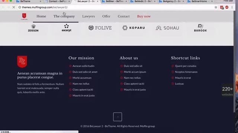The height and width of the screenshot is (133, 238).
Task: Switch to the BeMedic 2 browser tab
Action: 143,1
